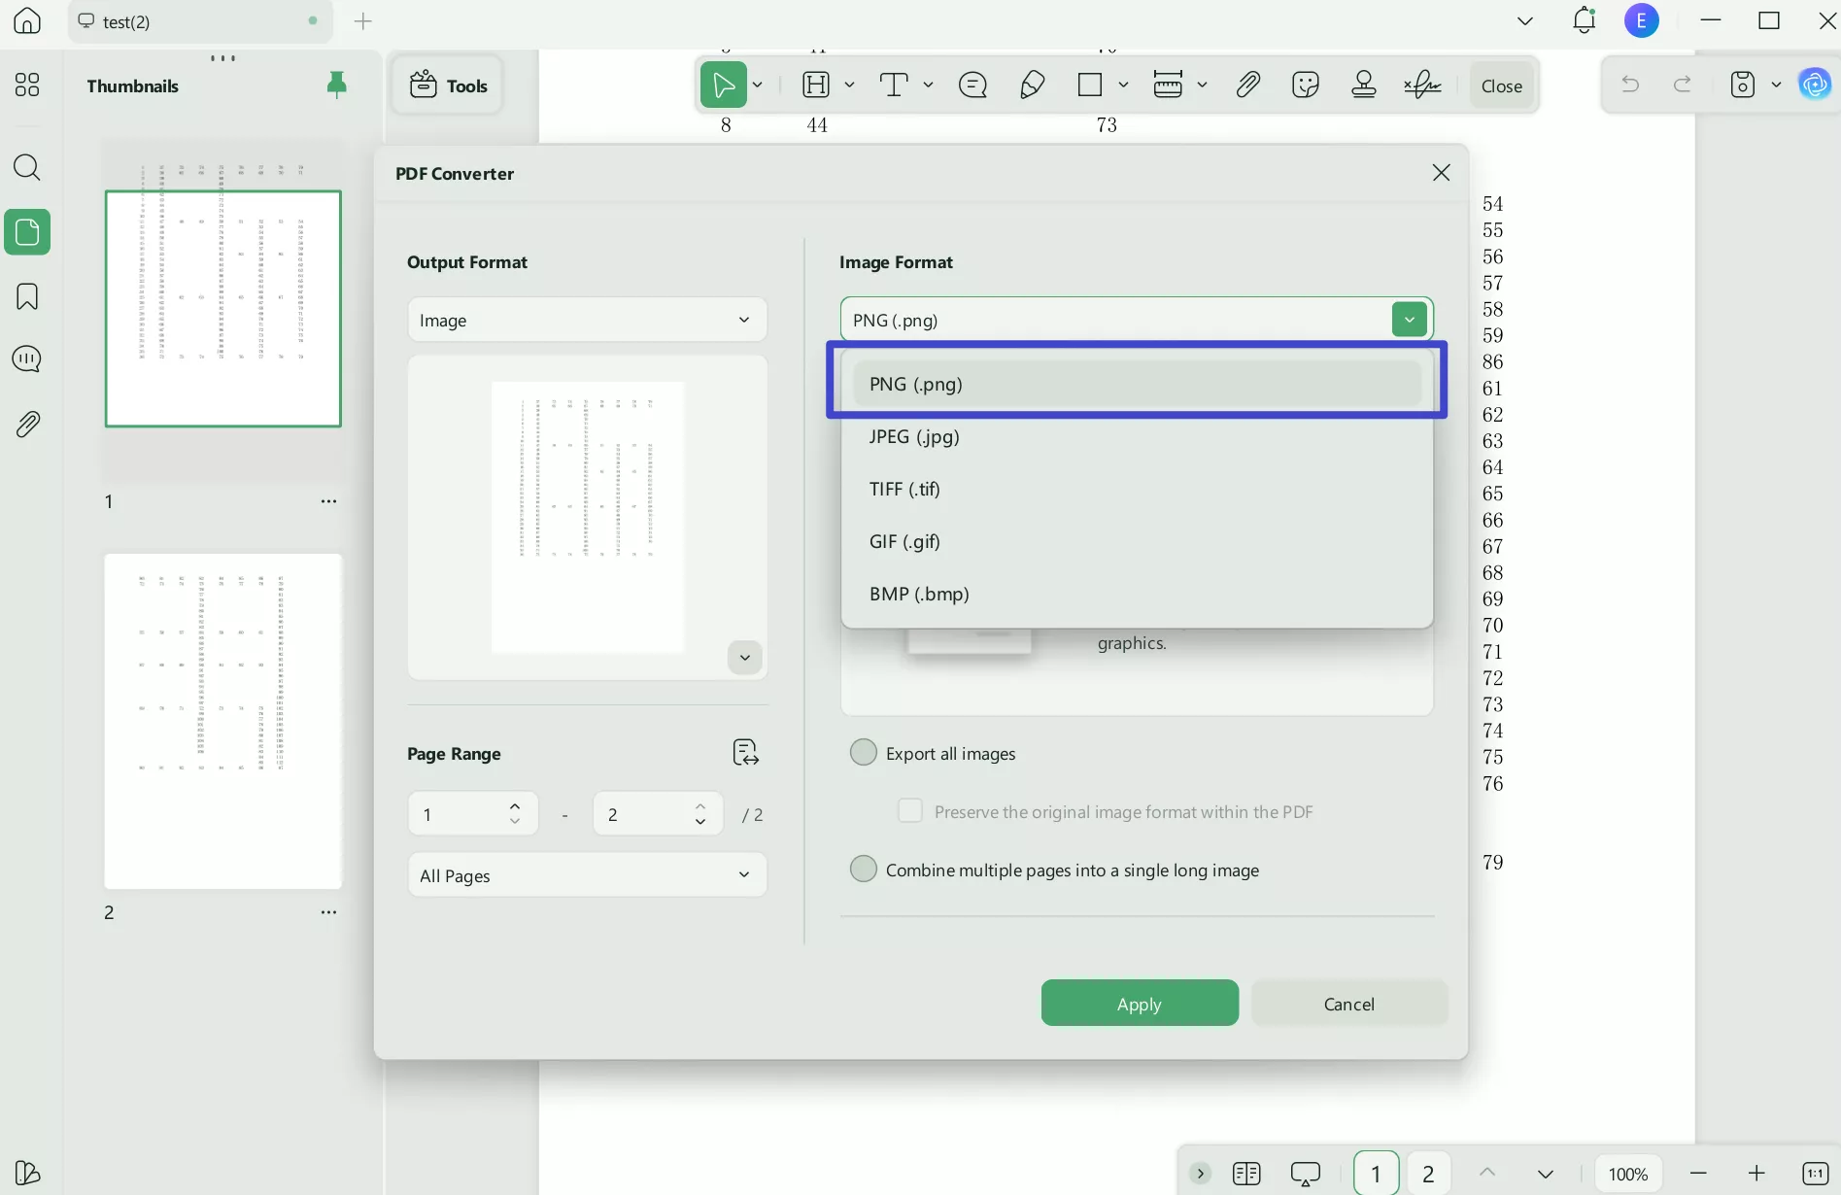Click the zoom out minus control
The height and width of the screenshot is (1195, 1841).
[x=1697, y=1173]
